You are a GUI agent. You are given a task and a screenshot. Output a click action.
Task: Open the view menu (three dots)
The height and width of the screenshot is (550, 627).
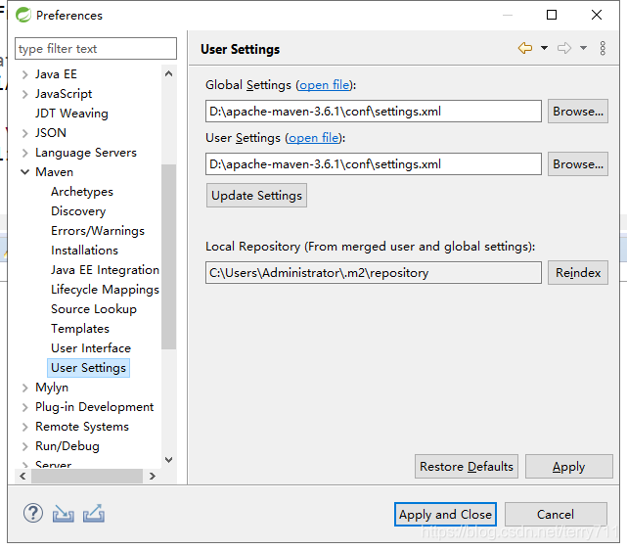pos(603,49)
